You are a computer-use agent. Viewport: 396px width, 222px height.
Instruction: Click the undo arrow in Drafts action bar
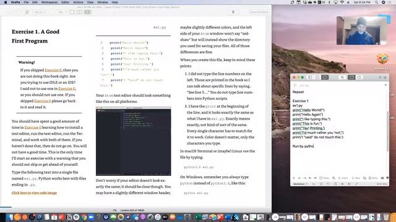tap(299, 178)
